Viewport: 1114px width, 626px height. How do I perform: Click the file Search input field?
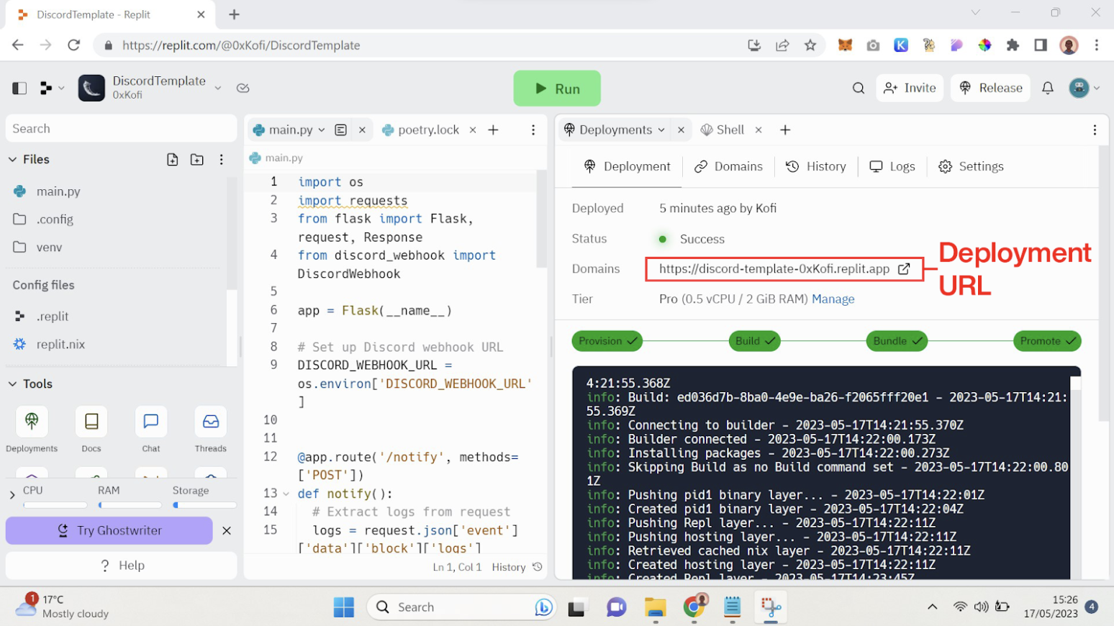(x=121, y=129)
